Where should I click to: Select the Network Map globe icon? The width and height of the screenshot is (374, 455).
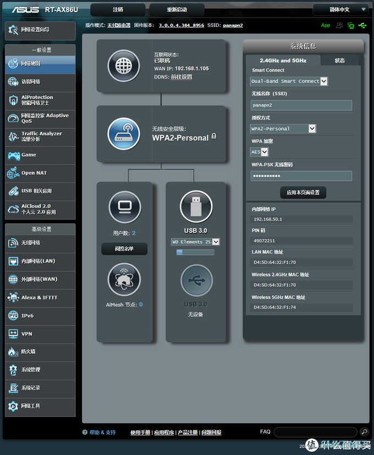13,64
